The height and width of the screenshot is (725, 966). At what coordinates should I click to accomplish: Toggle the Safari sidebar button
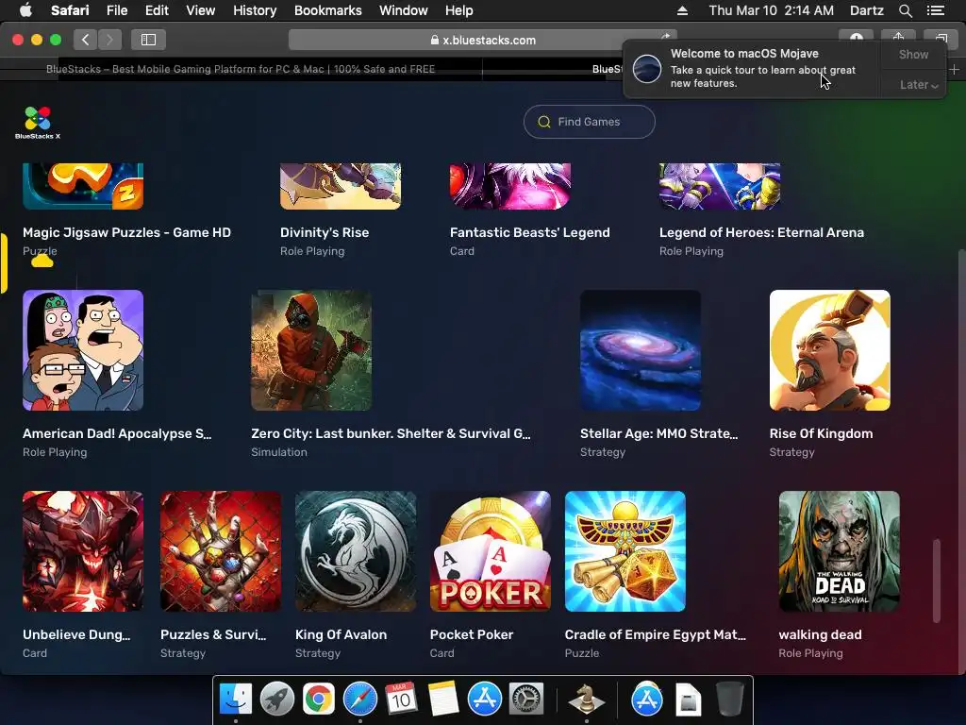point(148,40)
